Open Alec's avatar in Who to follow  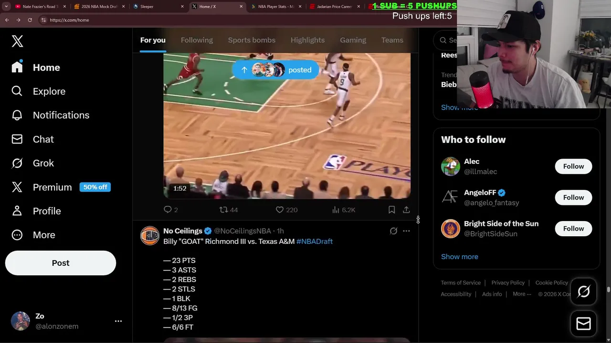click(x=451, y=166)
